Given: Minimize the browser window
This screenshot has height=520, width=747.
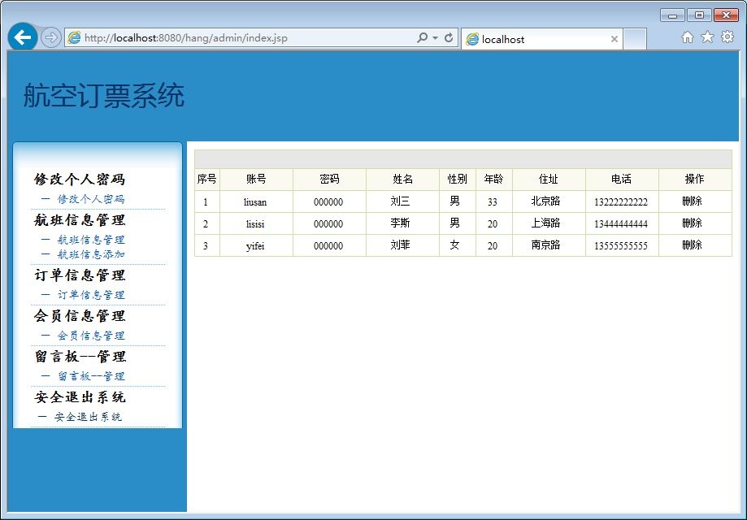Looking at the screenshot, I should tap(673, 15).
